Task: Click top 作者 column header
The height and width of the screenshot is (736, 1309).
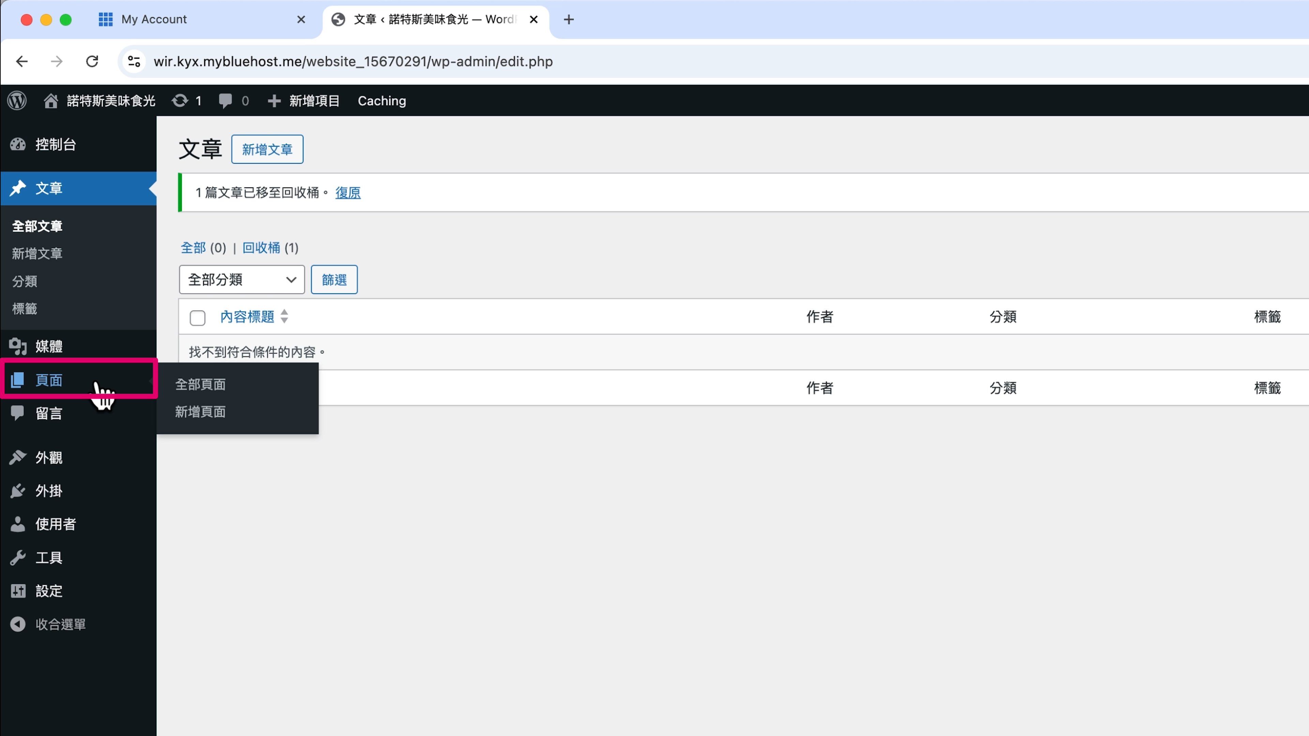Action: (819, 317)
